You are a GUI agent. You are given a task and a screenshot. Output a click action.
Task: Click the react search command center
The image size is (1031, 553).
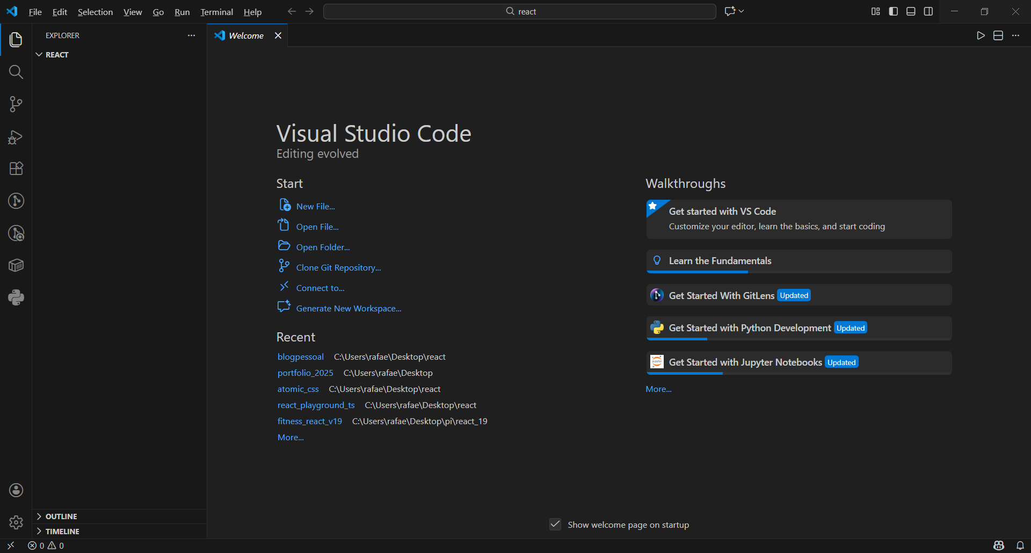pyautogui.click(x=520, y=11)
